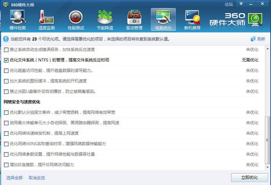Check 优化网络参数设置 option
Image resolution: width=271 pixels, height=185 pixels.
click(x=6, y=154)
